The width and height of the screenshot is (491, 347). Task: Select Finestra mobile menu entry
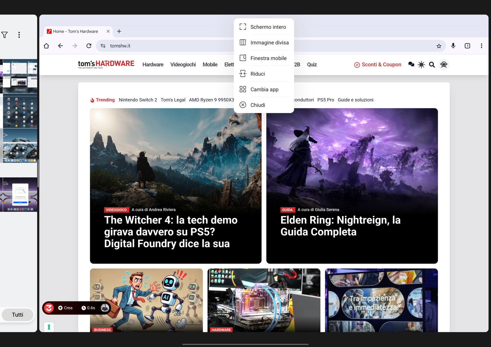264,58
